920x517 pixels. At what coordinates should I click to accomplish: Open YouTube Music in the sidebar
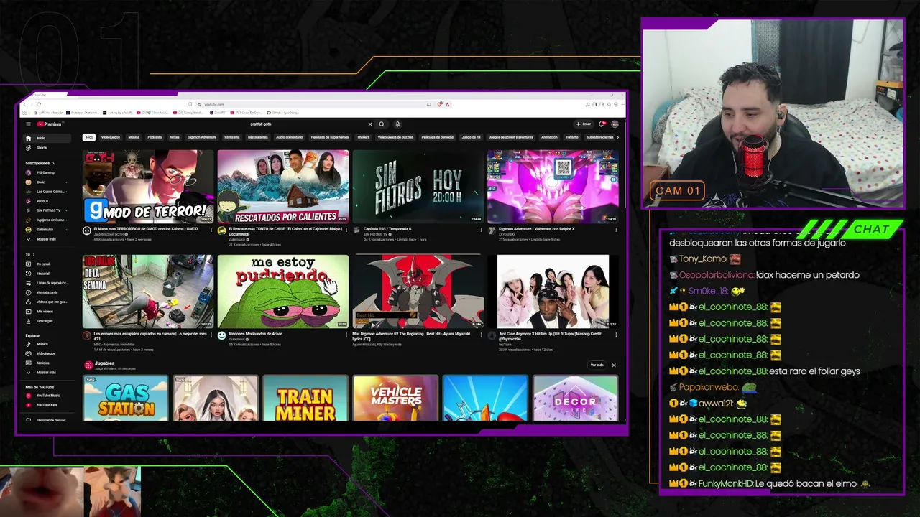(x=47, y=396)
